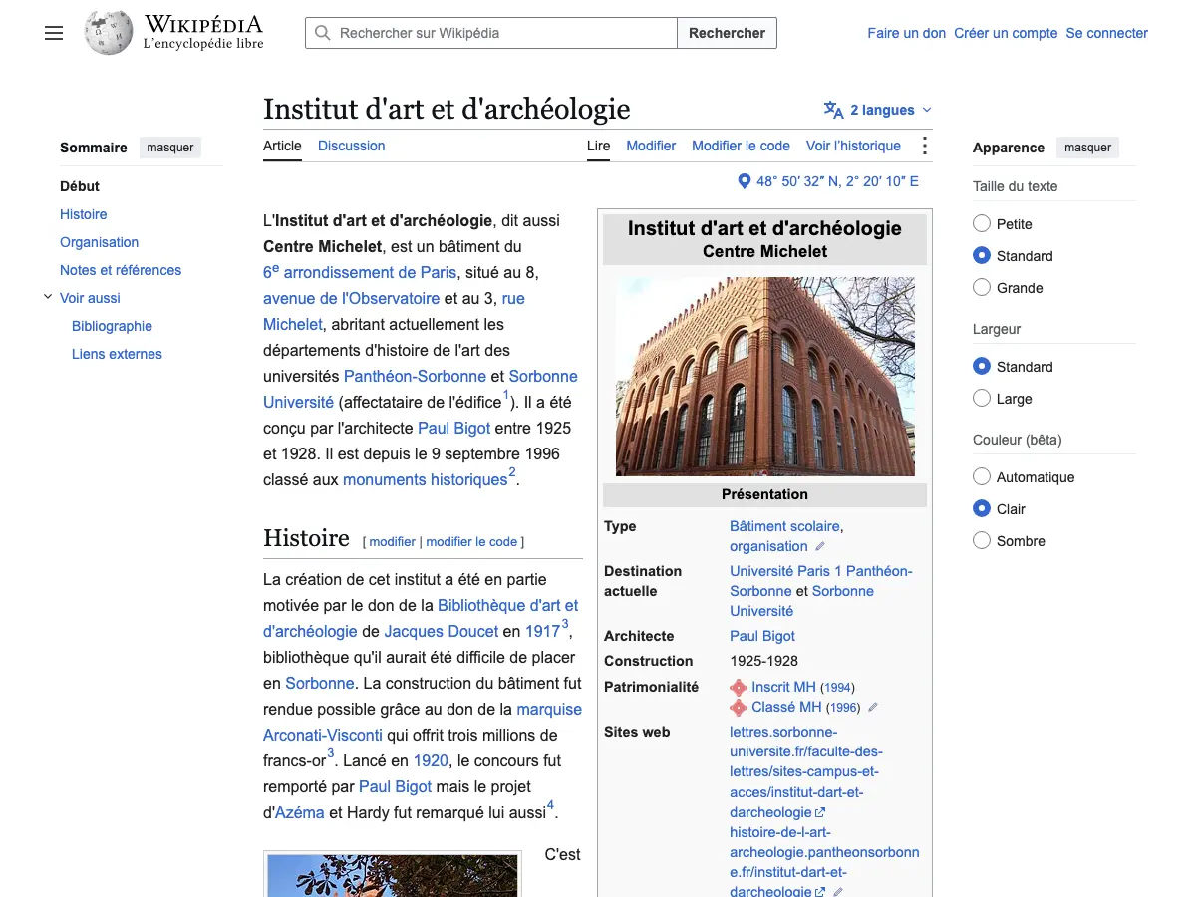Select Automatique color mode
The image size is (1196, 897).
pos(982,477)
